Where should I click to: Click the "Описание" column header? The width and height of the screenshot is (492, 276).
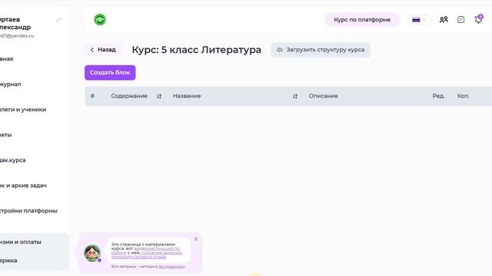point(323,96)
